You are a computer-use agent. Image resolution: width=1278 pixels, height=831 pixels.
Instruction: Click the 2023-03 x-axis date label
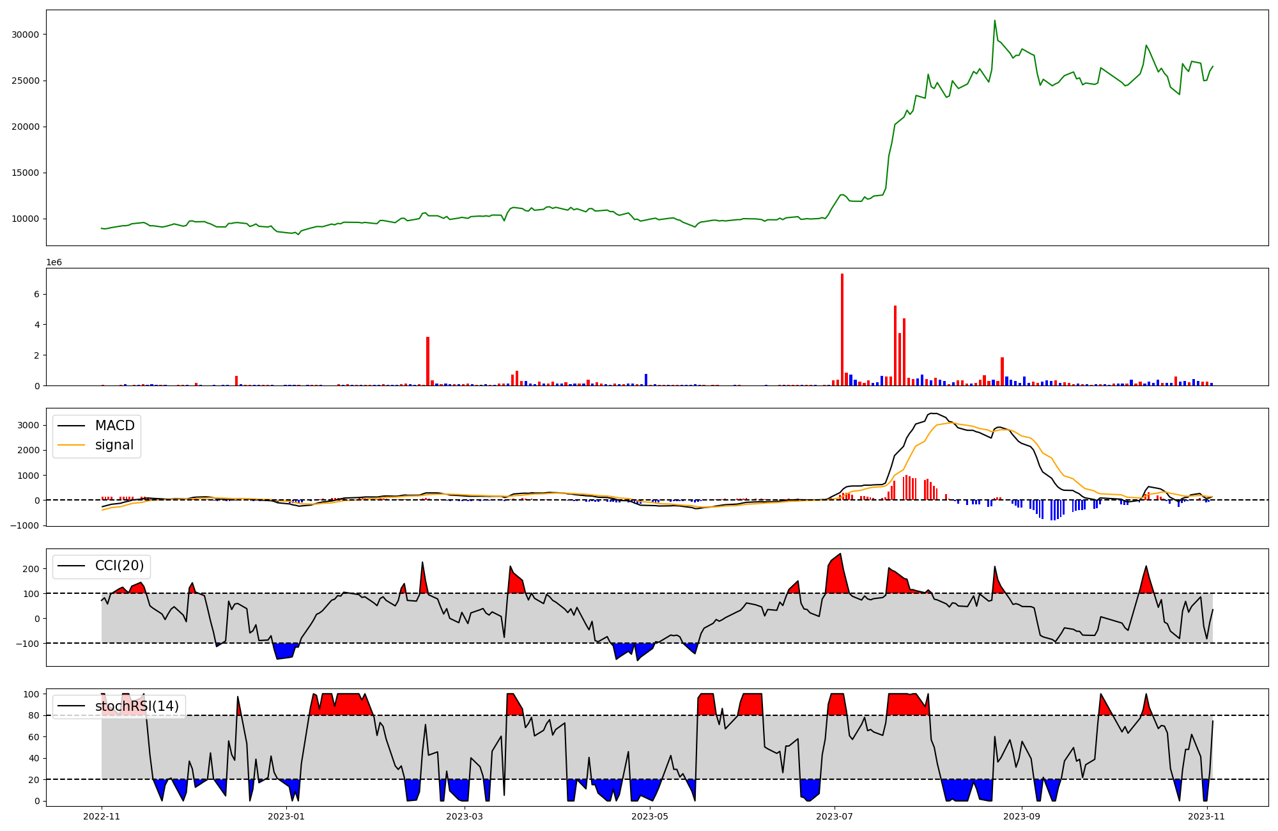coord(465,816)
